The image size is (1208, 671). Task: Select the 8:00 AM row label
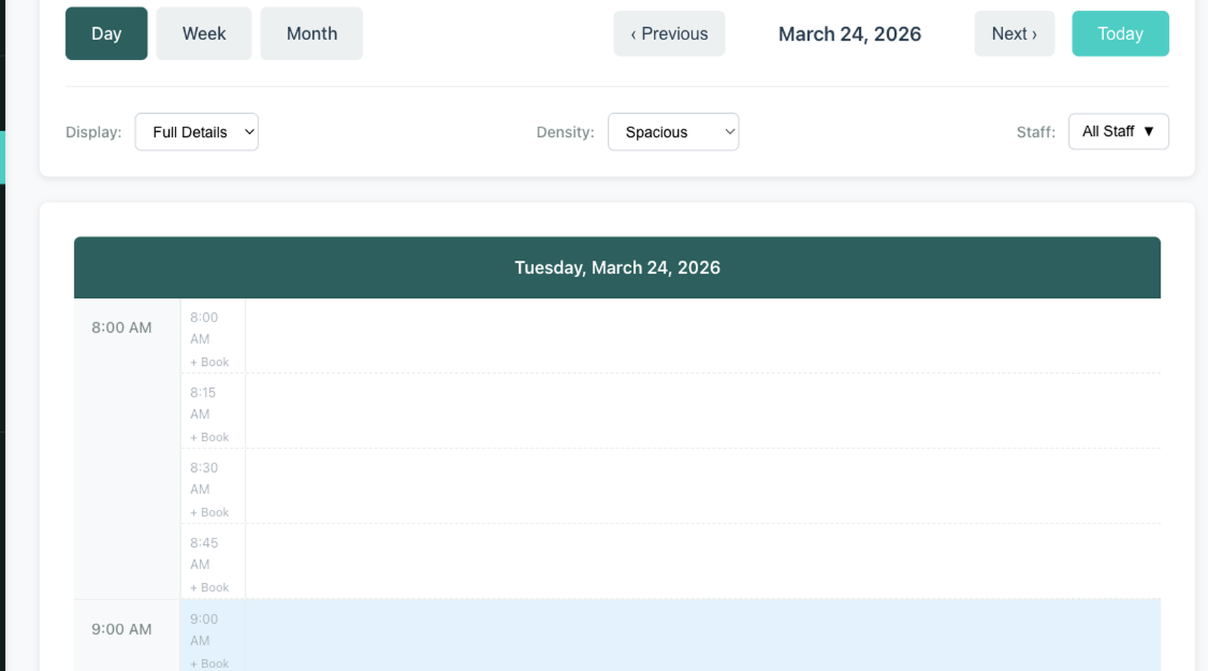pyautogui.click(x=120, y=327)
